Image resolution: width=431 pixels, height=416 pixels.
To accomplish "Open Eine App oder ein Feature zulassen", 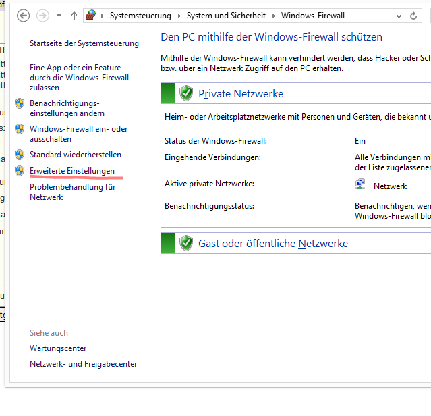I will tap(79, 78).
